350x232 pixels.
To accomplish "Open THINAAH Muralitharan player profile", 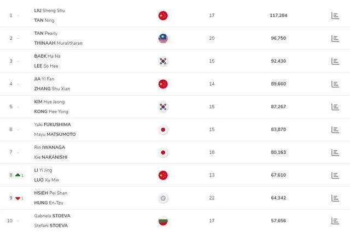I will tap(58, 43).
